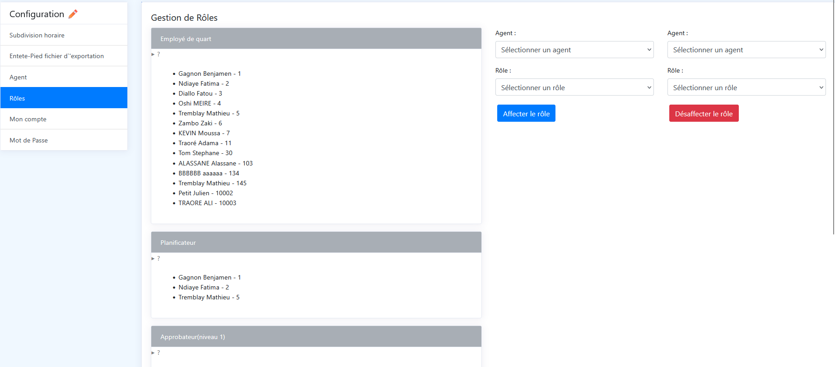Click Oshi MEIRE - 4 entry
The image size is (835, 367).
[200, 103]
